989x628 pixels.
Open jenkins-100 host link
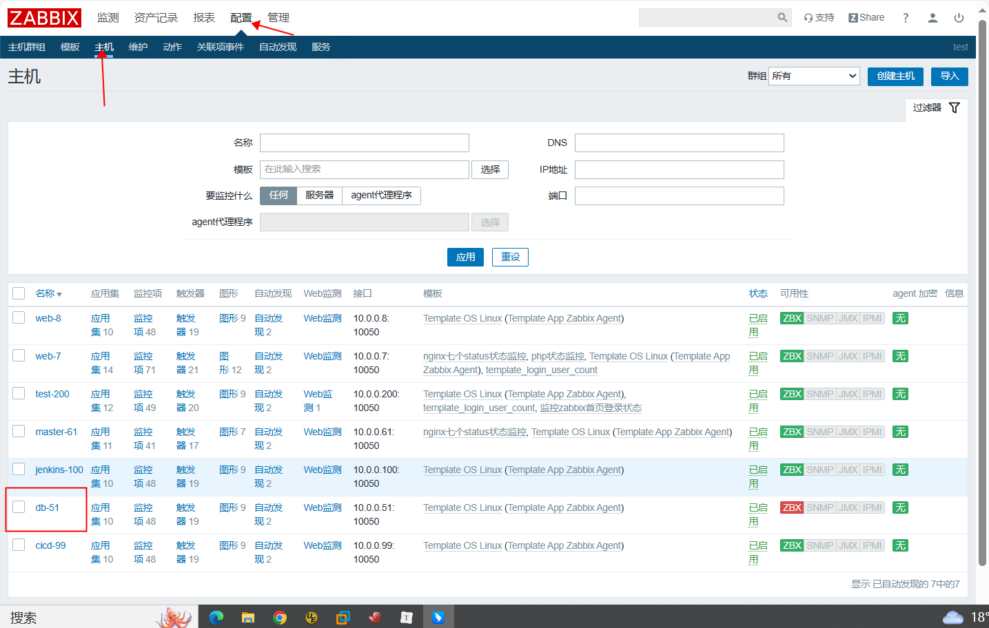pyautogui.click(x=59, y=470)
